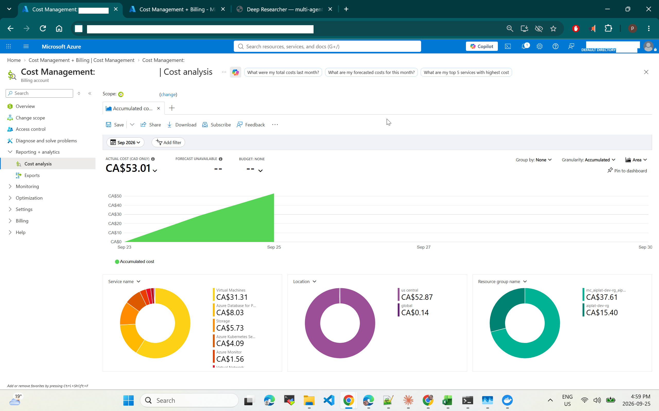Add a new view tab with plus
The image size is (659, 411).
click(172, 108)
